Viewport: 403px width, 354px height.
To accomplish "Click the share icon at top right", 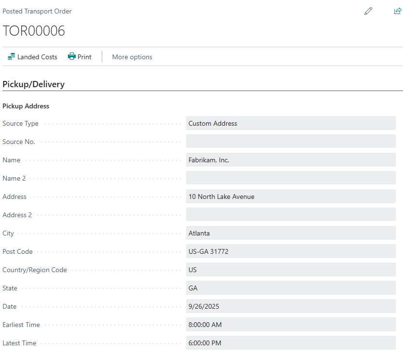I will coord(397,11).
